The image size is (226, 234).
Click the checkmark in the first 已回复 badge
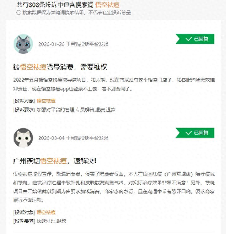[x=189, y=39]
